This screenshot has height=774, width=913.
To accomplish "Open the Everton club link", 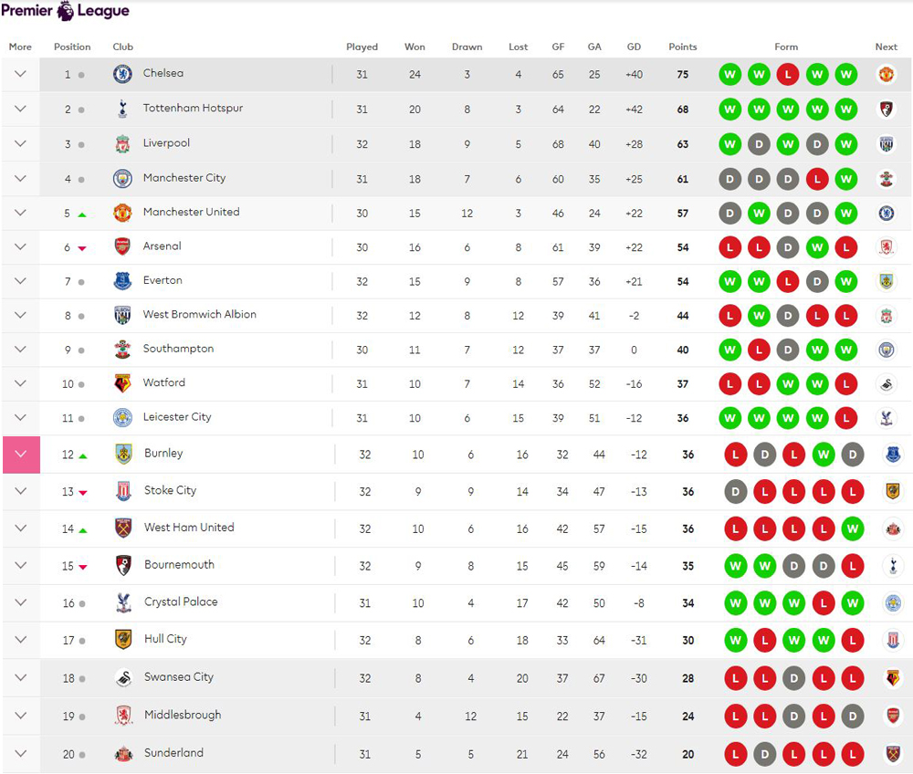I will [x=163, y=280].
